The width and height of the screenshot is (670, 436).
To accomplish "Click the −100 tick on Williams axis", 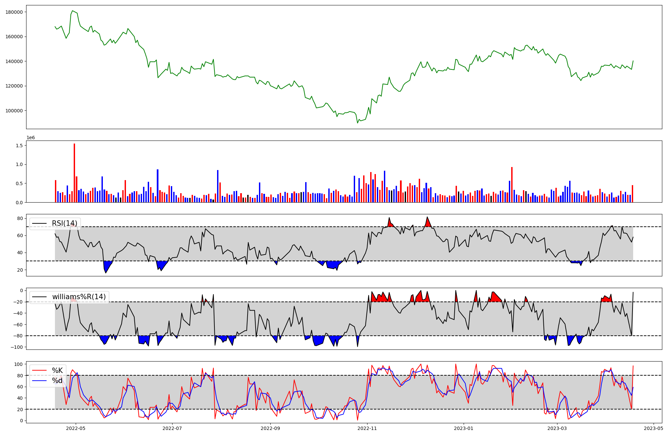I will click(x=17, y=347).
